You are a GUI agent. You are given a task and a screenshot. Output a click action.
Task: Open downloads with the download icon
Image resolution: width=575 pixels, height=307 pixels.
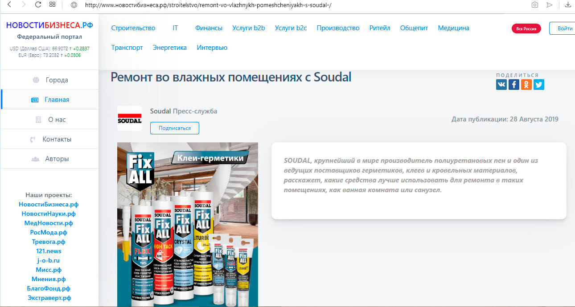[x=568, y=5]
